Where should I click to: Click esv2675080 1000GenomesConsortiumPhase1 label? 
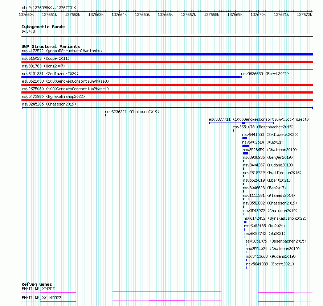65,89
